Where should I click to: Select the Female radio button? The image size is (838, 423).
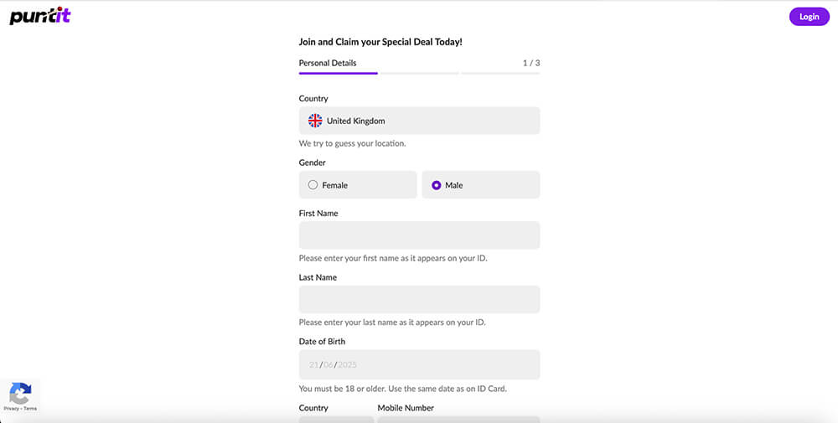(x=313, y=185)
